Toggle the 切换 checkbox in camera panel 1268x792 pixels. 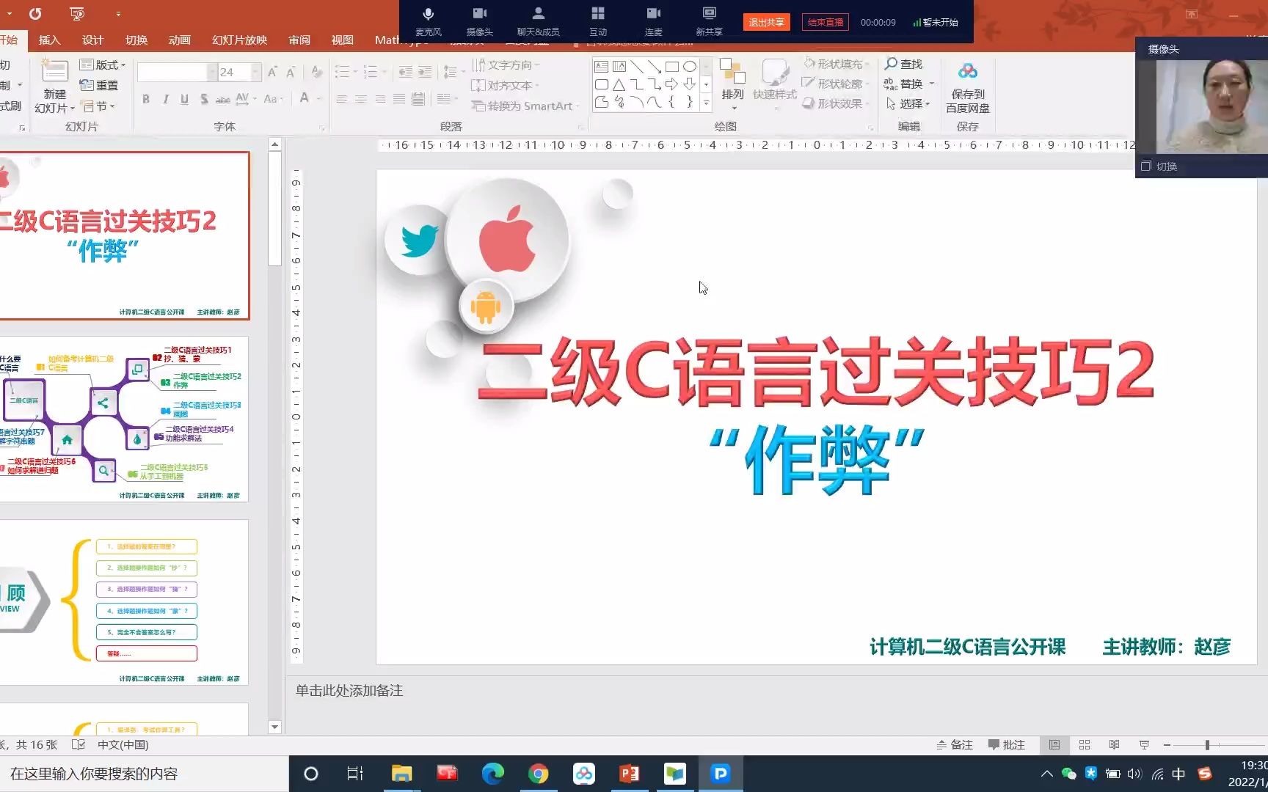pyautogui.click(x=1146, y=166)
